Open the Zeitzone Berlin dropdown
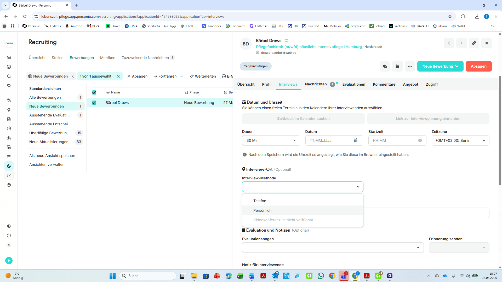Screen dimensions: 502x282 click(460, 140)
